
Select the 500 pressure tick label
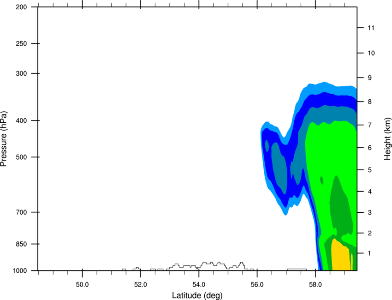pos(21,157)
